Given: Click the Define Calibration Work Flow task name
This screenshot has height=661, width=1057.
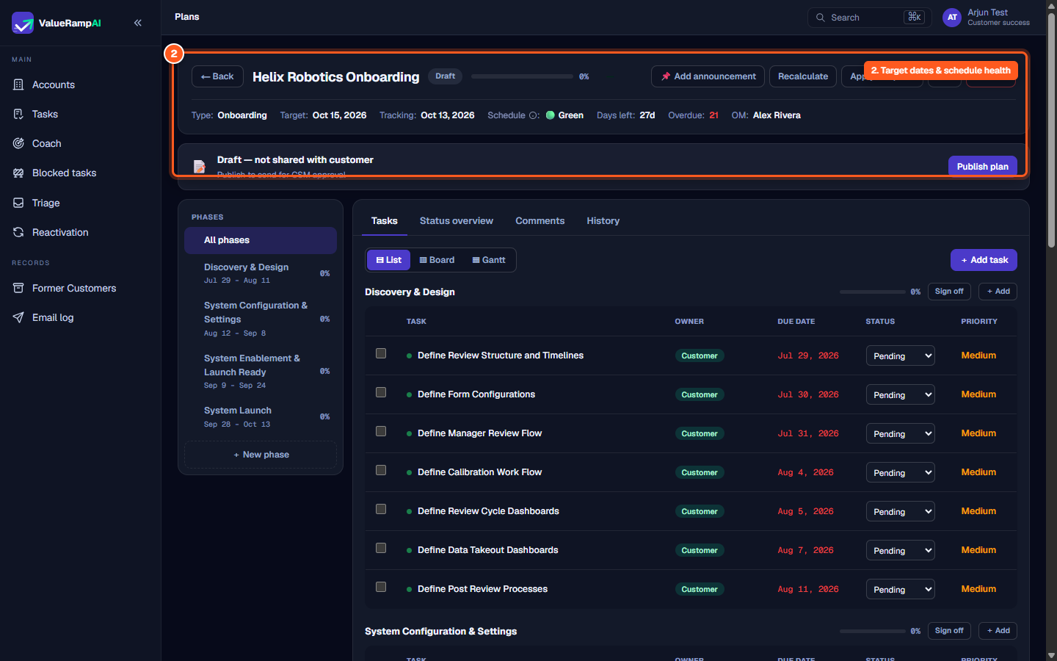Looking at the screenshot, I should point(479,472).
